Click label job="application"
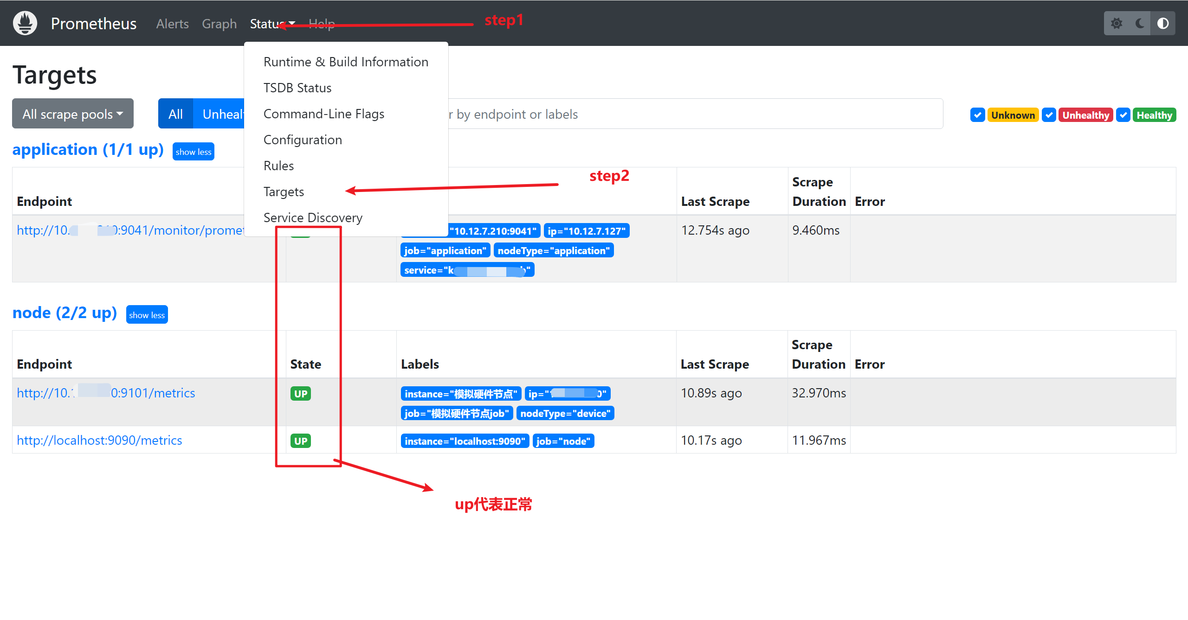Image resolution: width=1188 pixels, height=620 pixels. (x=445, y=250)
